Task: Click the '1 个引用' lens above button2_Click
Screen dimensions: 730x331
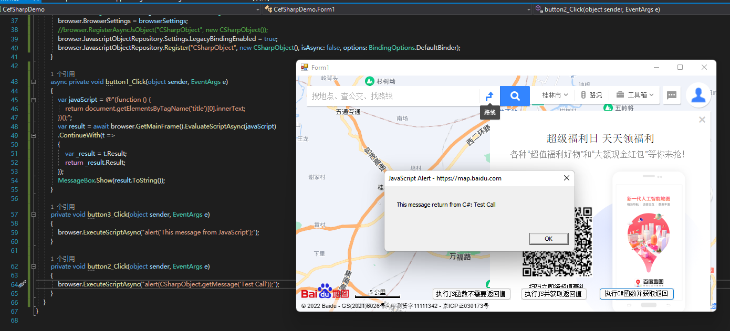Action: (x=63, y=259)
